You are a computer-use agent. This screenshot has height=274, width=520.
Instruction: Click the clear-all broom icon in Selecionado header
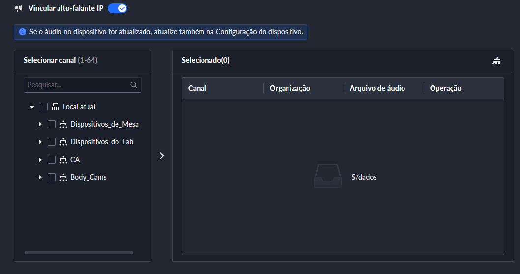496,61
